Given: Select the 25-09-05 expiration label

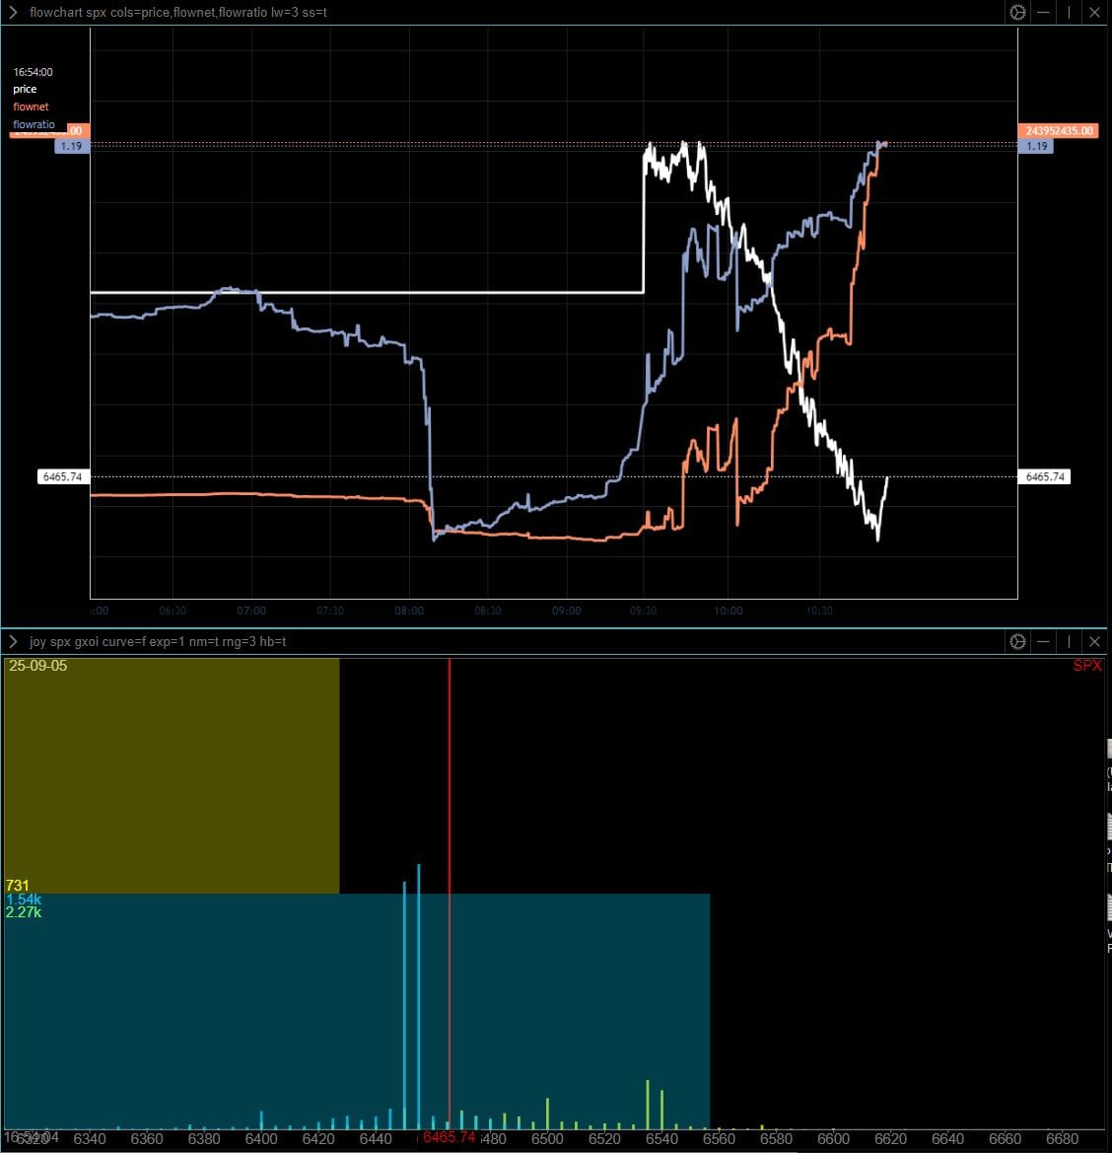Looking at the screenshot, I should [38, 666].
